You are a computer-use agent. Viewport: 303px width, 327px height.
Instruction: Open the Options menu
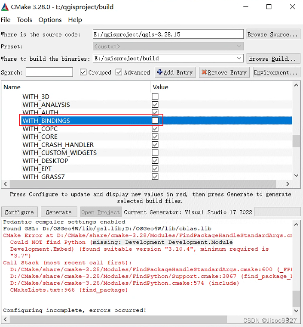click(50, 20)
